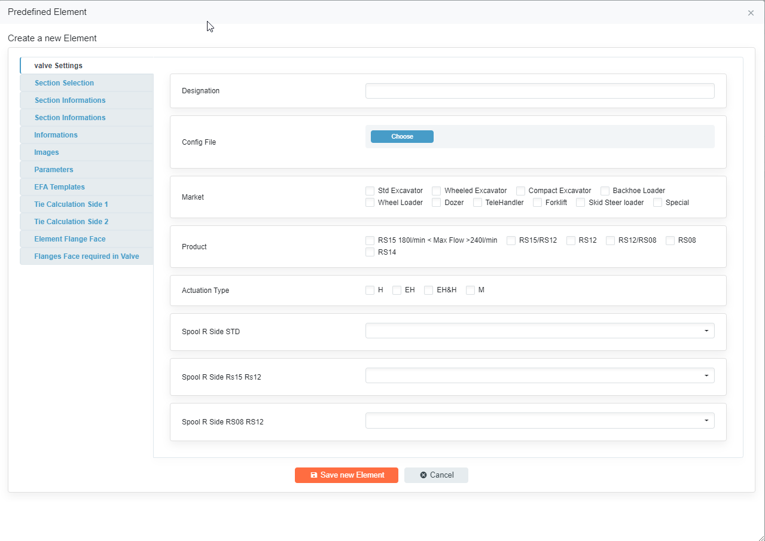Image resolution: width=765 pixels, height=541 pixels.
Task: Enable Compact Excavator market
Action: [520, 191]
